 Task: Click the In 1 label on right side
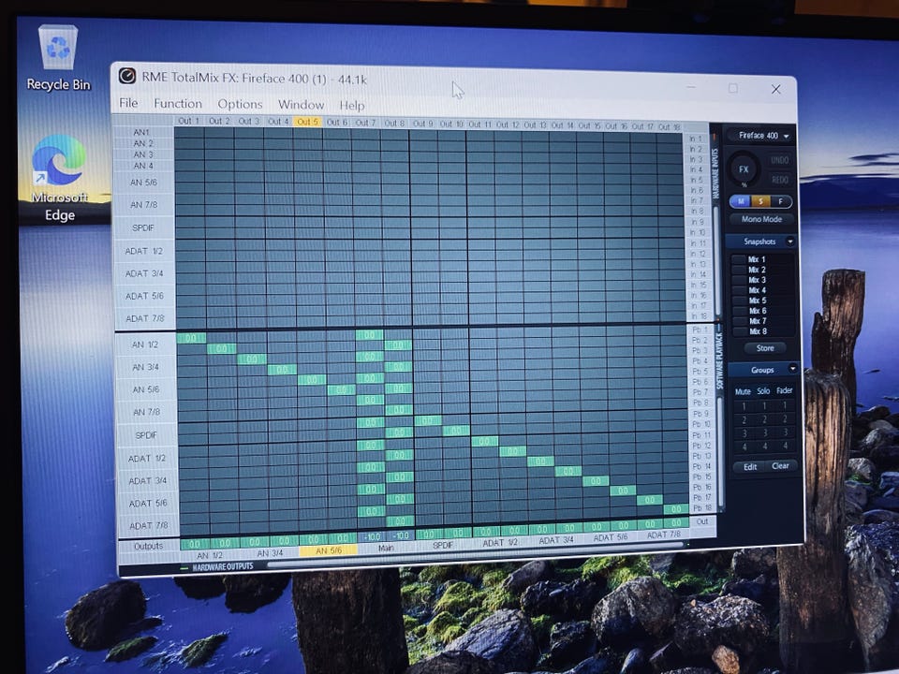click(696, 139)
